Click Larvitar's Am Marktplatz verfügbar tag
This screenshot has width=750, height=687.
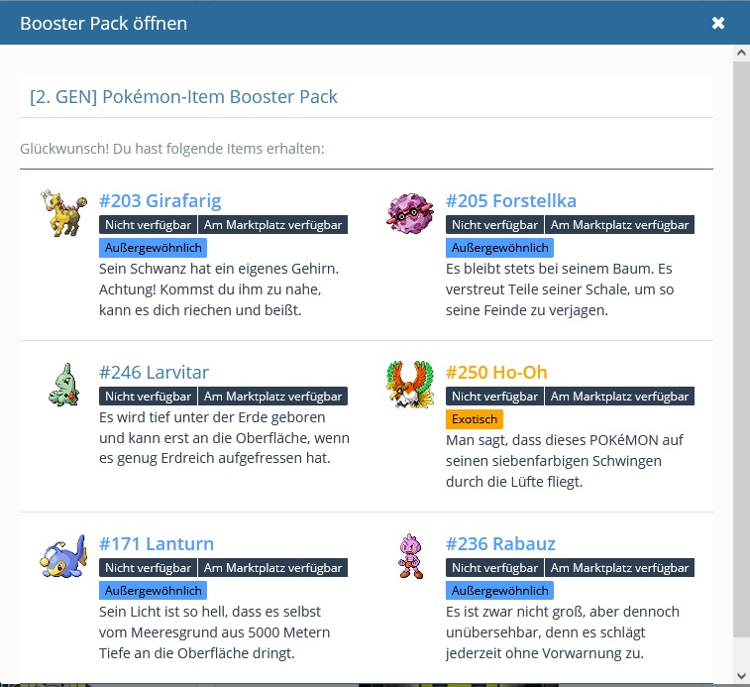272,397
